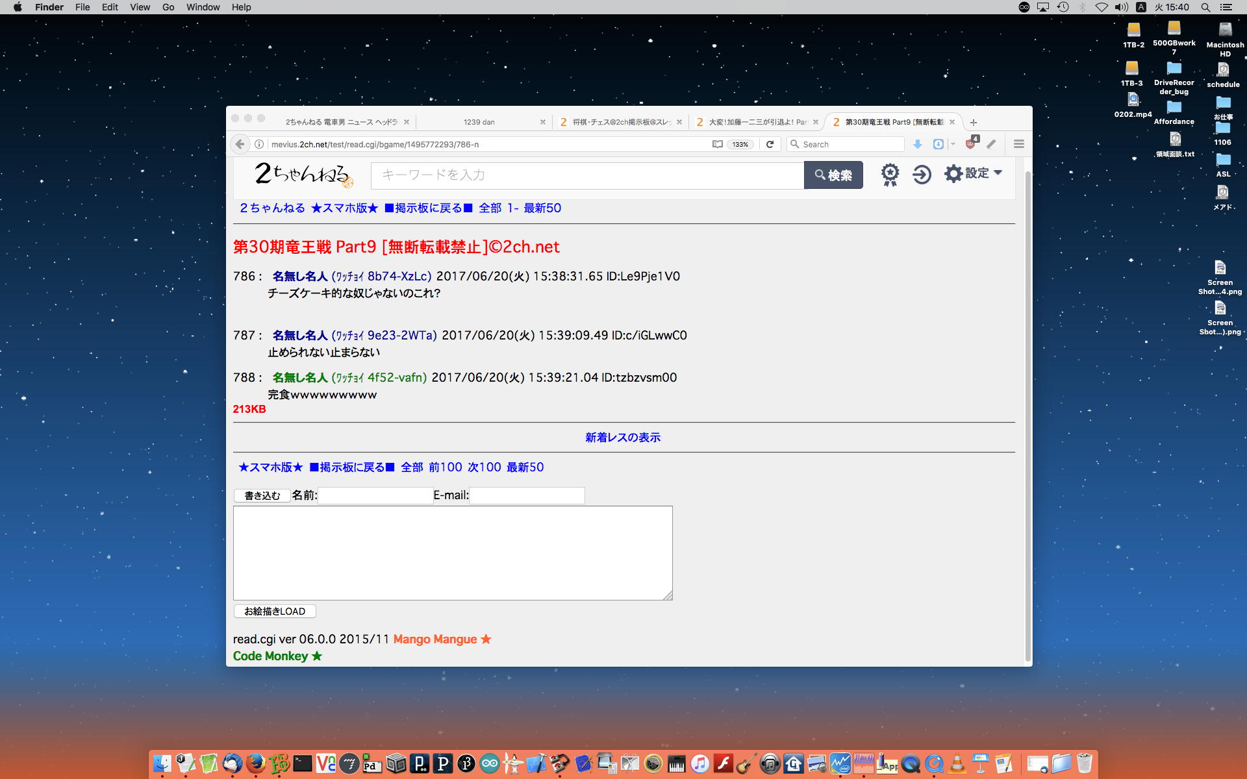This screenshot has width=1247, height=779.
Task: Go back with browser back arrow
Action: click(240, 144)
